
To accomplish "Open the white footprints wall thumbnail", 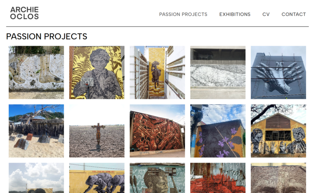I will 36,72.
